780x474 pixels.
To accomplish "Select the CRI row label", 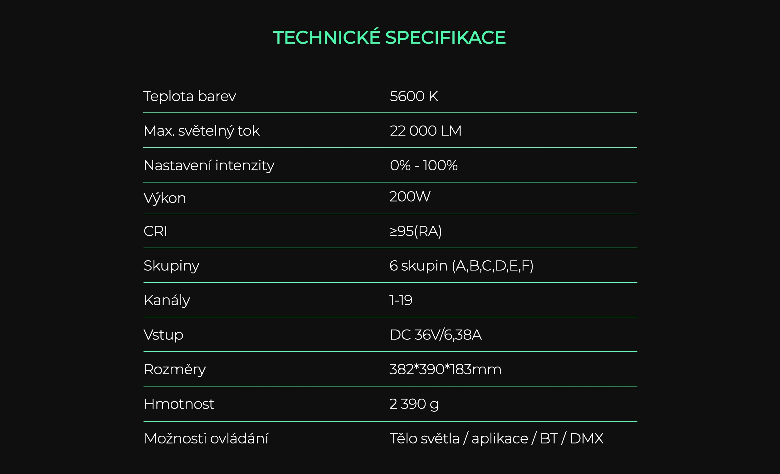I will pyautogui.click(x=155, y=231).
